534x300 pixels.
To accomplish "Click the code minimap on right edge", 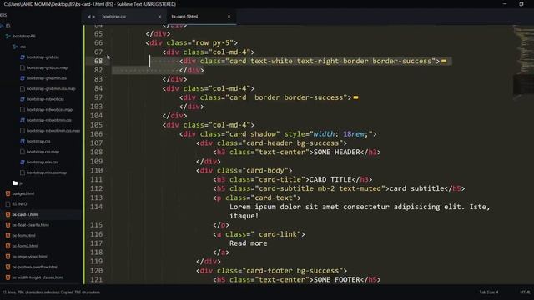I will click(x=523, y=63).
